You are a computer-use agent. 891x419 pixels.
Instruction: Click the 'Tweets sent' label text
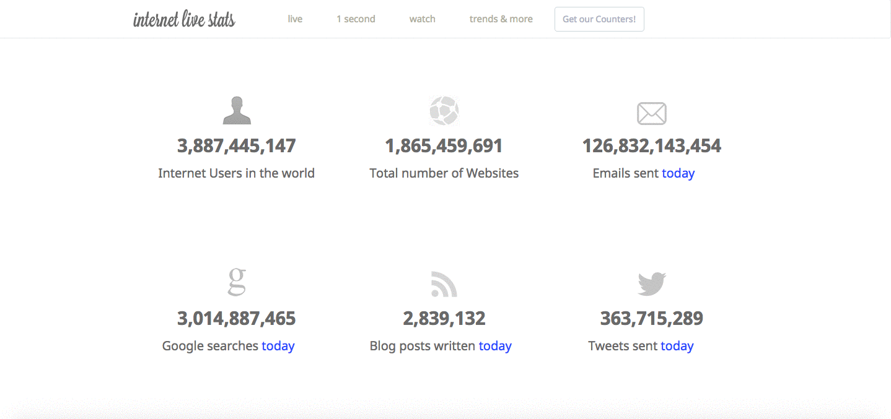623,346
